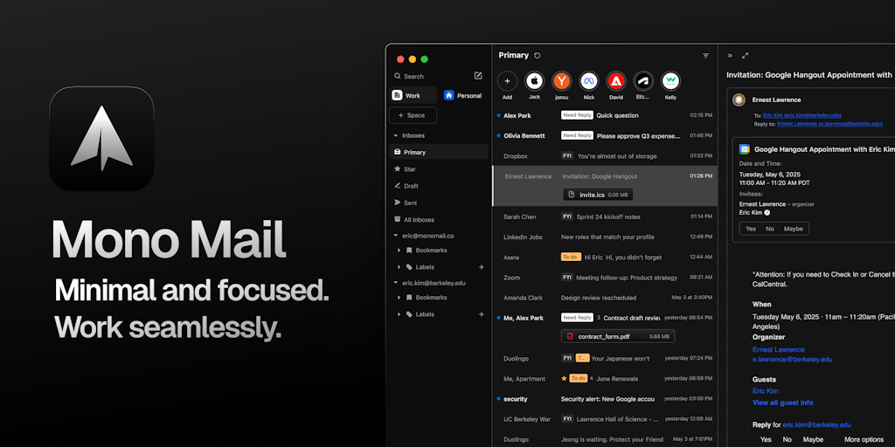Expand Bookmarks under eric.kim@berkeley.edu

point(399,298)
